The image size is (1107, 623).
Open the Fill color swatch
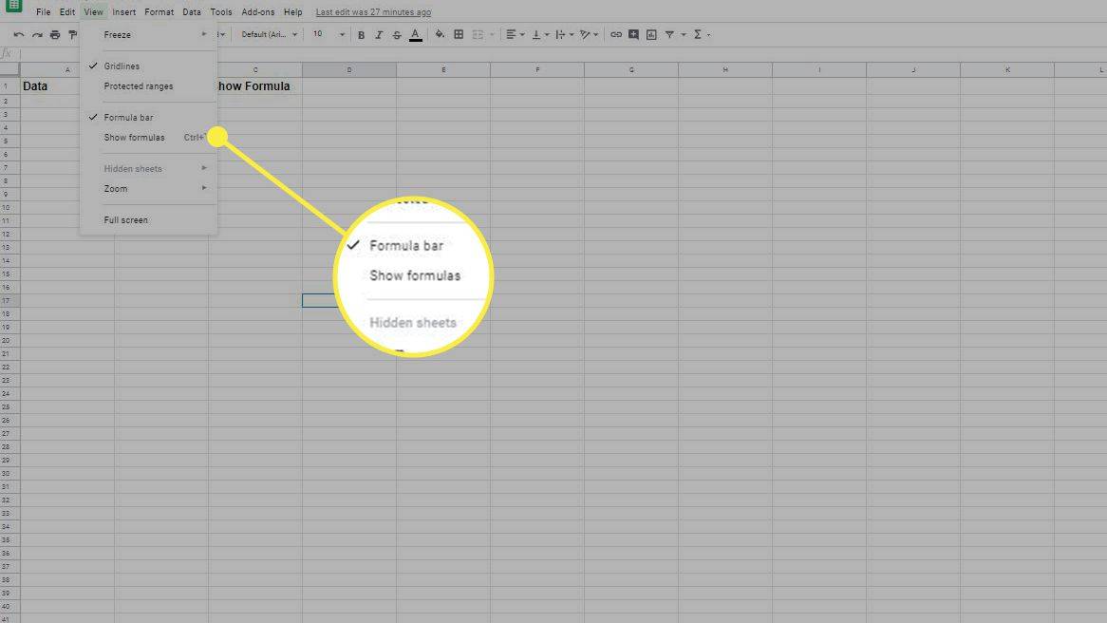(x=440, y=34)
